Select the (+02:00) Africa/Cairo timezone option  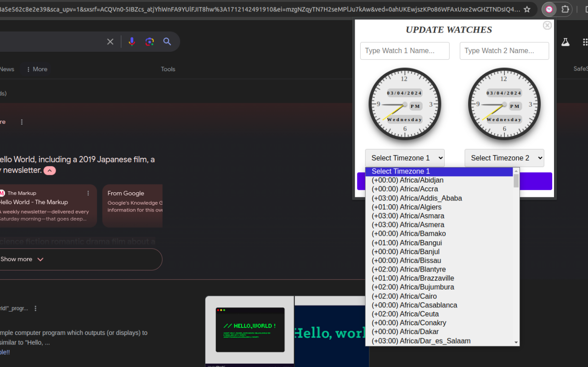[x=404, y=296]
